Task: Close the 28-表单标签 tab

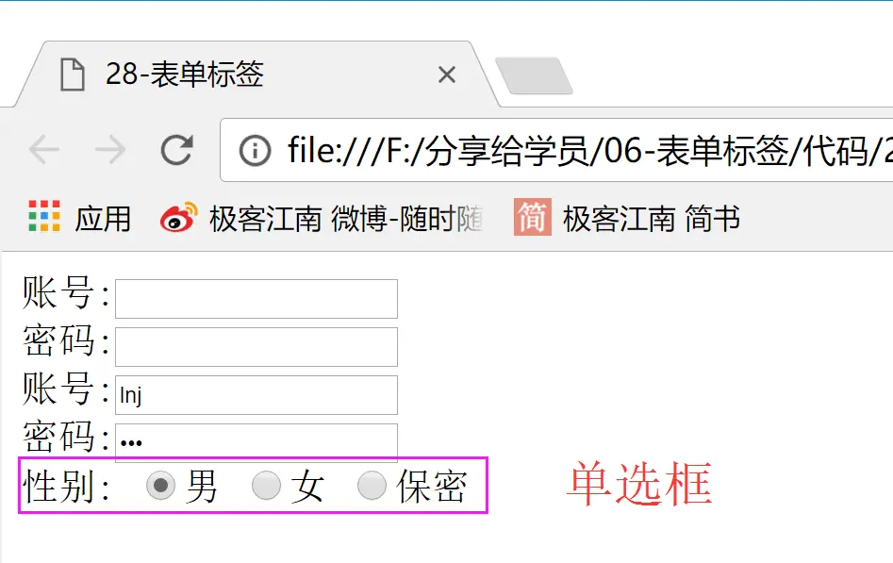Action: tap(447, 75)
